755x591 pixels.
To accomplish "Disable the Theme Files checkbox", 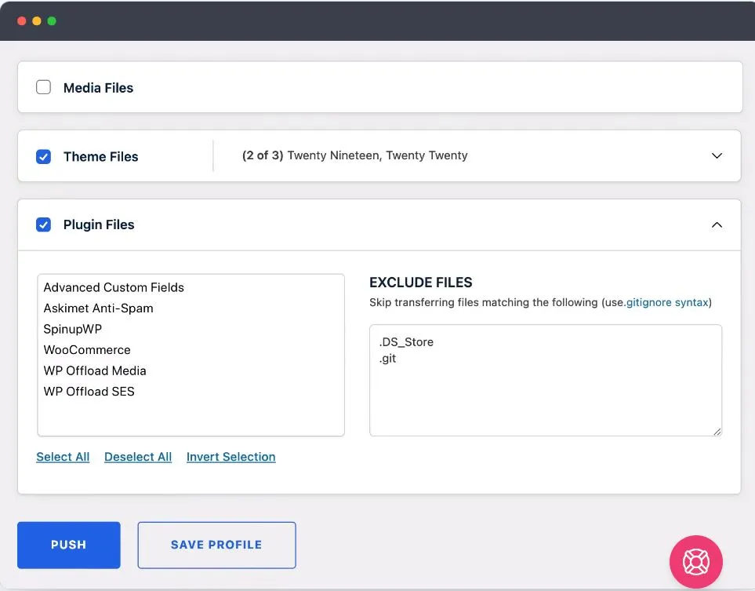I will (x=44, y=156).
